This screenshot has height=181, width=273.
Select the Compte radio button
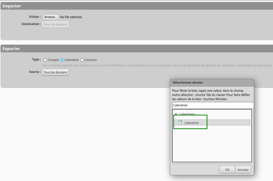point(45,60)
